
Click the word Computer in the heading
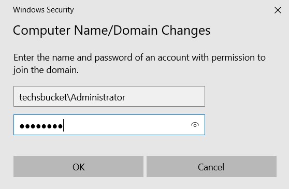tap(41, 31)
